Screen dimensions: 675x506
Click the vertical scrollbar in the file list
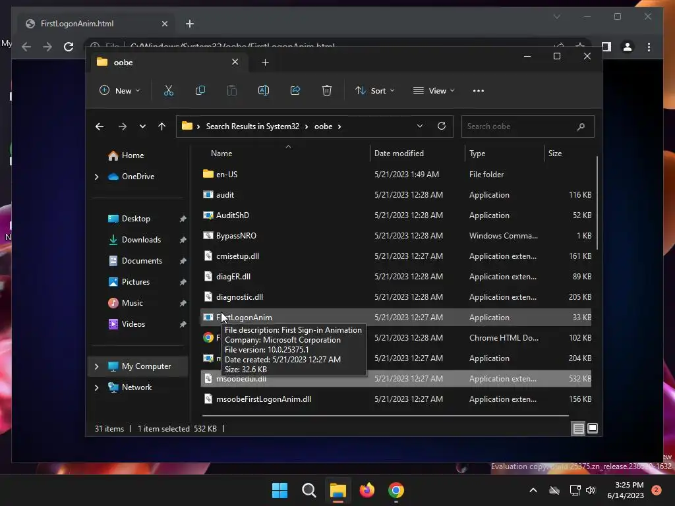tap(597, 203)
